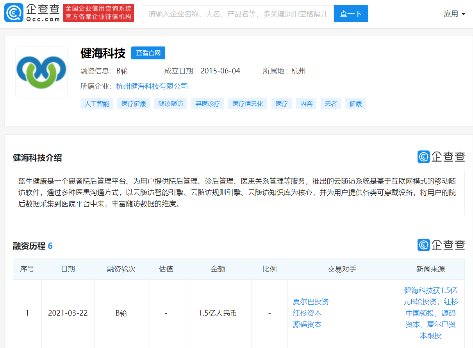
Task: Click the 1.5亿人民币 amount cell
Action: (x=218, y=313)
